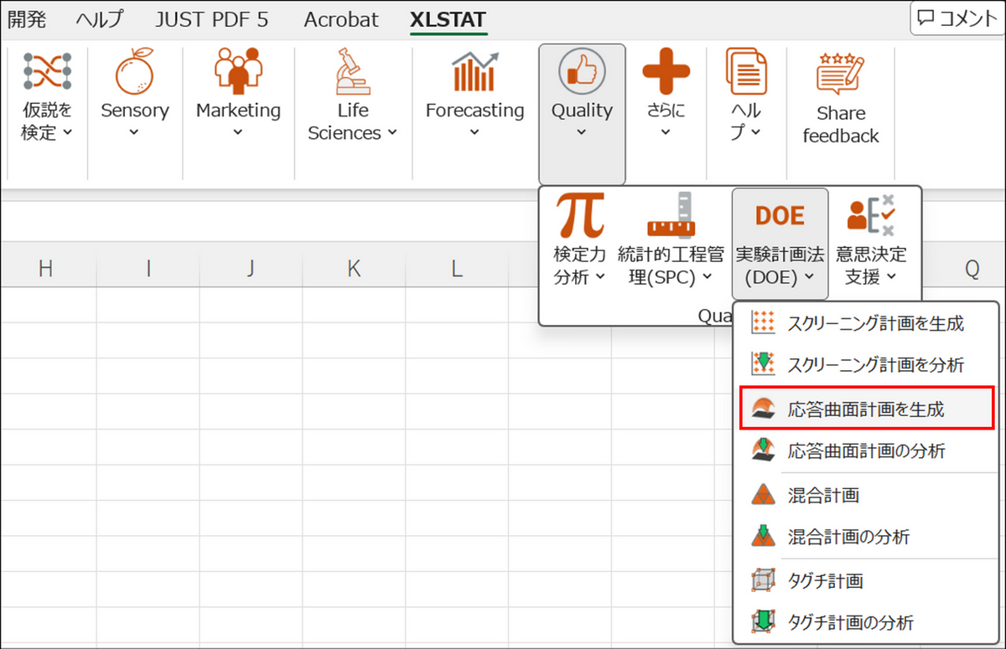Click the 統計的工程管理(SPC) ruler icon
The height and width of the screenshot is (649, 1006).
click(x=671, y=215)
